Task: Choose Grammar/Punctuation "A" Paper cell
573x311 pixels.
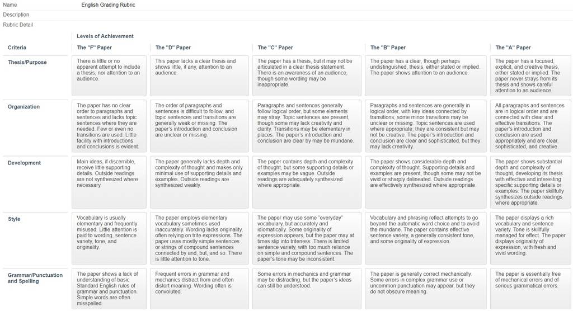Action: (x=530, y=289)
